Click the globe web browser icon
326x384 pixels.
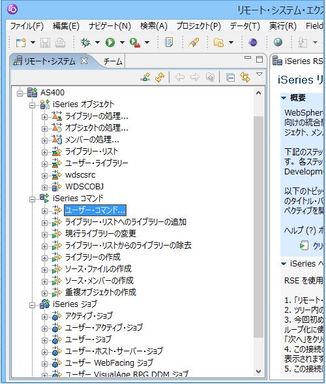pos(278,42)
